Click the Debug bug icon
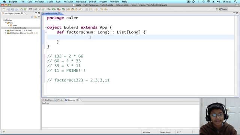 48,9
